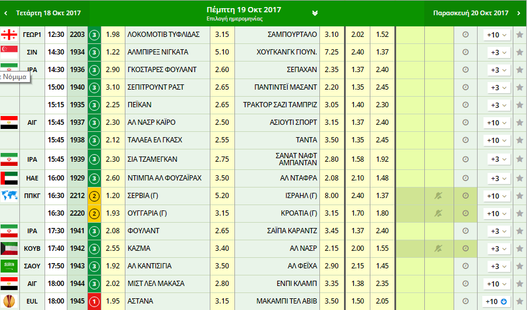Viewport: 528px width, 310px height.
Task: Click the clock icon in ΠΕΪΚΑΝ row
Action: click(x=465, y=105)
